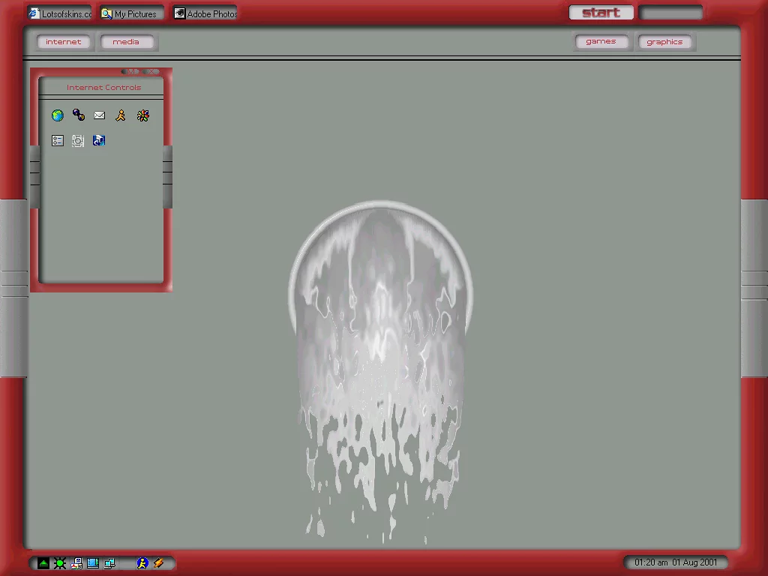Click the envelope email icon
The image size is (768, 576).
(x=100, y=115)
